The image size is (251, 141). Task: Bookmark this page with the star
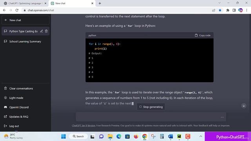(x=220, y=10)
